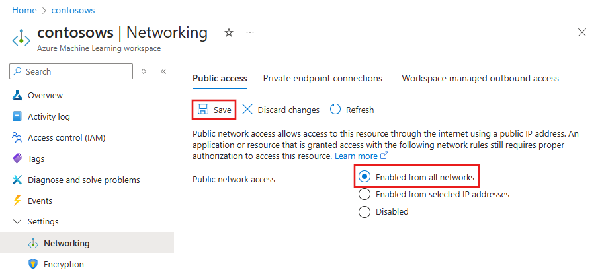
Task: Go to Access control (IAM)
Action: (x=66, y=138)
